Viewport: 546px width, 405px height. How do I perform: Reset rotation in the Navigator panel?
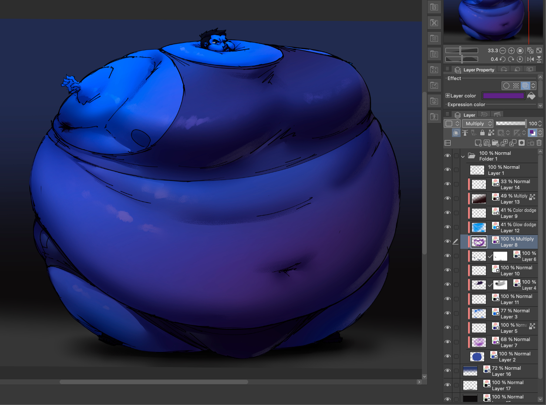[x=520, y=59]
